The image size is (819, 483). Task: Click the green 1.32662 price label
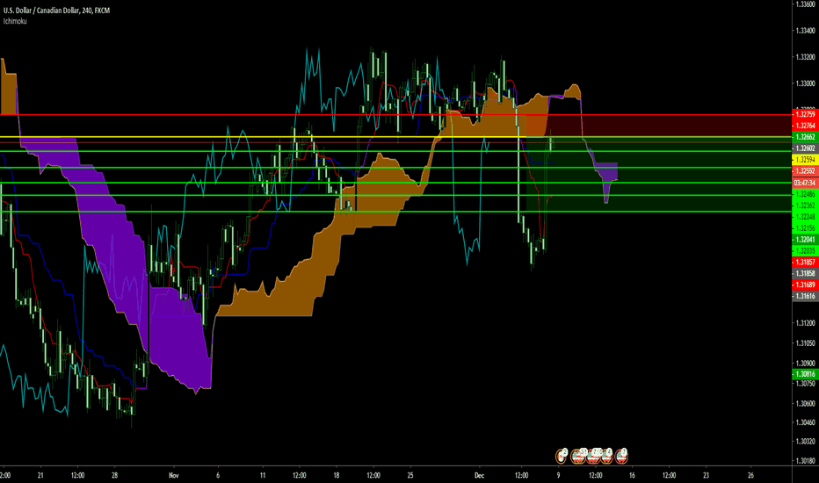tap(804, 138)
